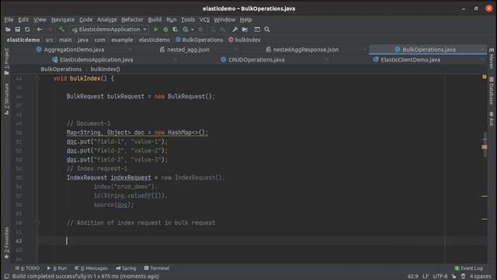Click bulkIndex() in editor breadcrumb bar
This screenshot has height=280, width=497.
tap(106, 69)
